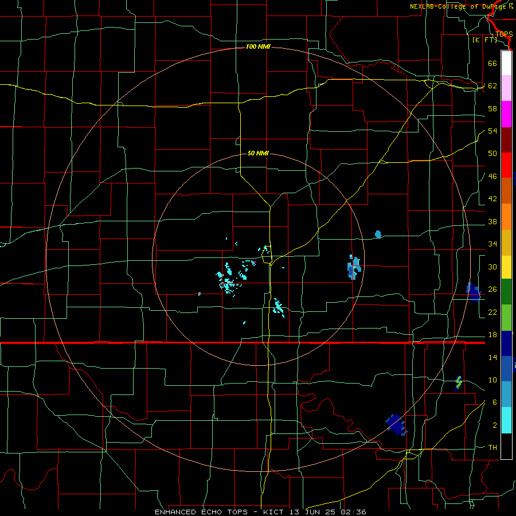Click the navy echo on the eastern 100 NMI ring

point(474,292)
